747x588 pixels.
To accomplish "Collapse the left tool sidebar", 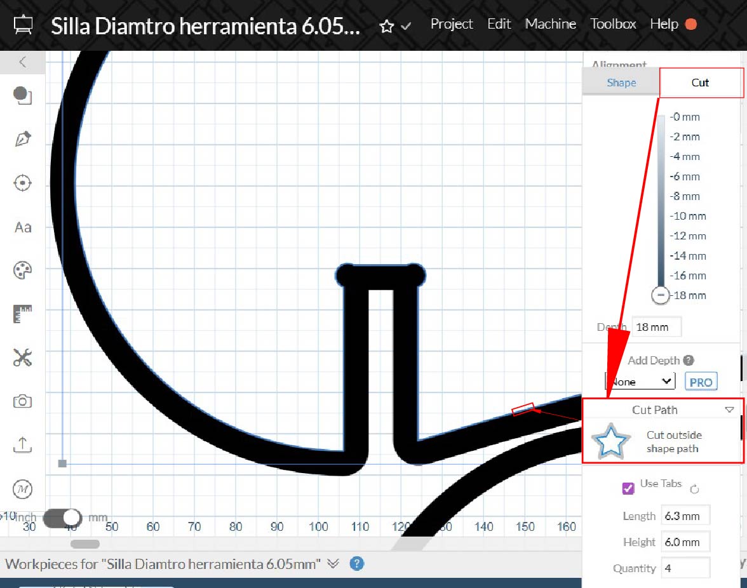I will [22, 62].
